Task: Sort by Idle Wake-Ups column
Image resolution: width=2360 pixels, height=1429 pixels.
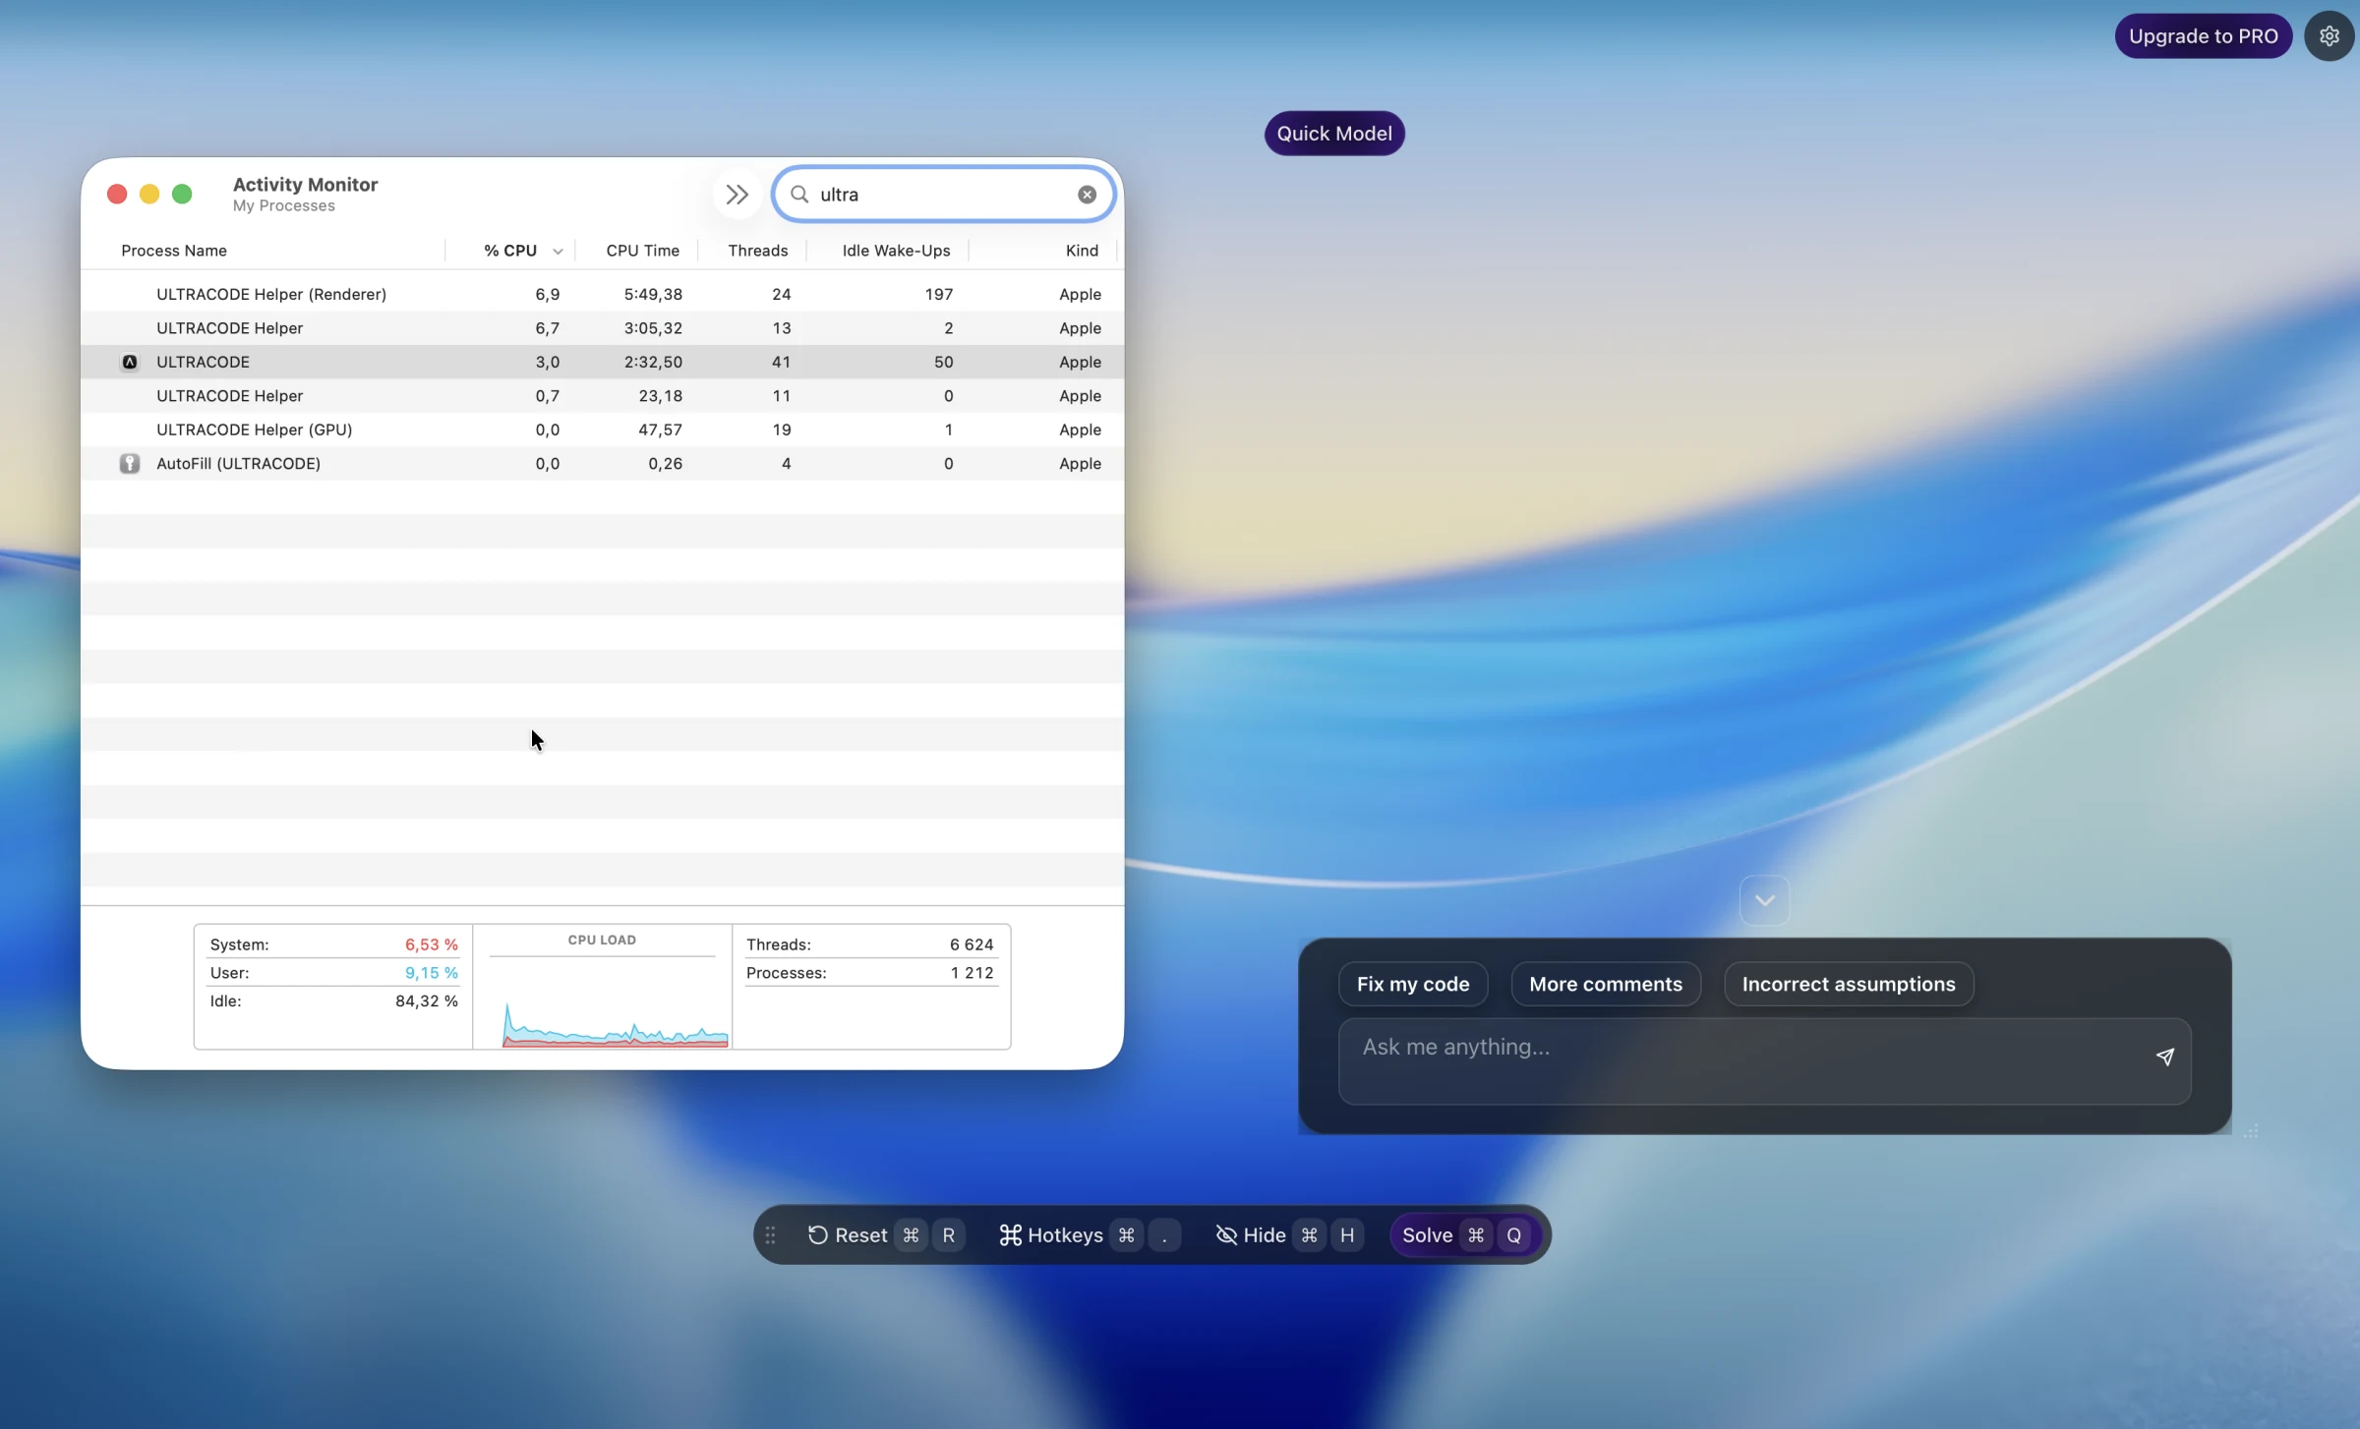Action: point(896,251)
